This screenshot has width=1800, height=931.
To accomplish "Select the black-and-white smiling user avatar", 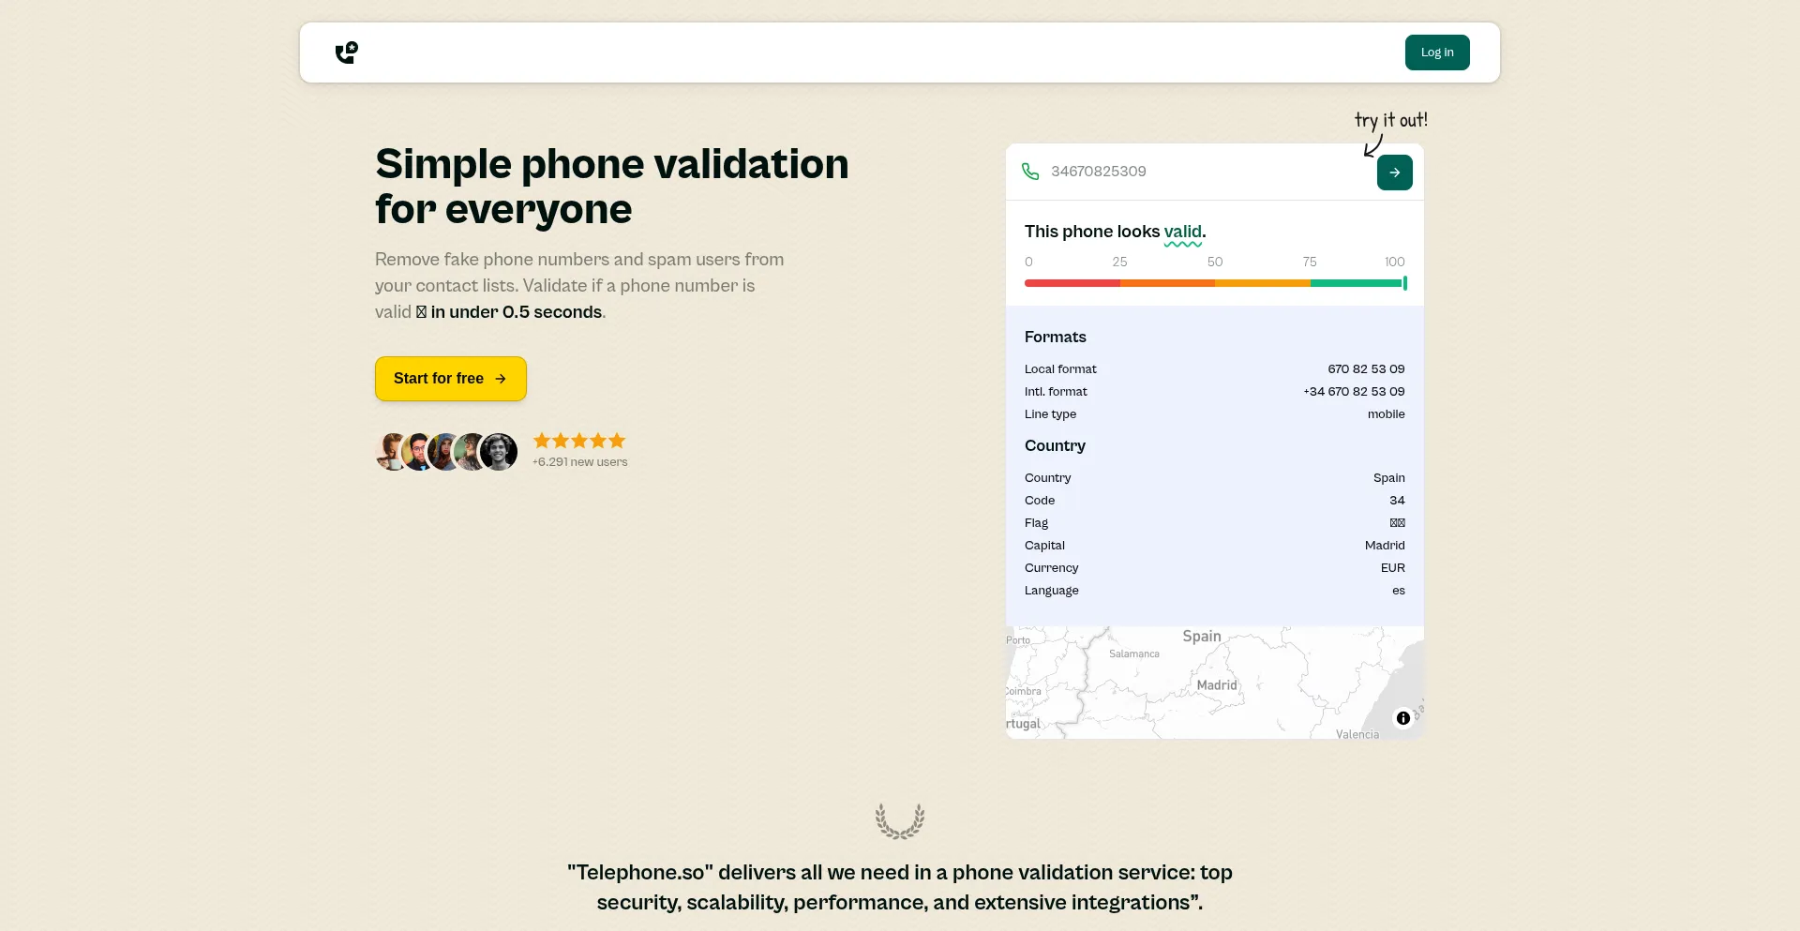I will [x=500, y=452].
